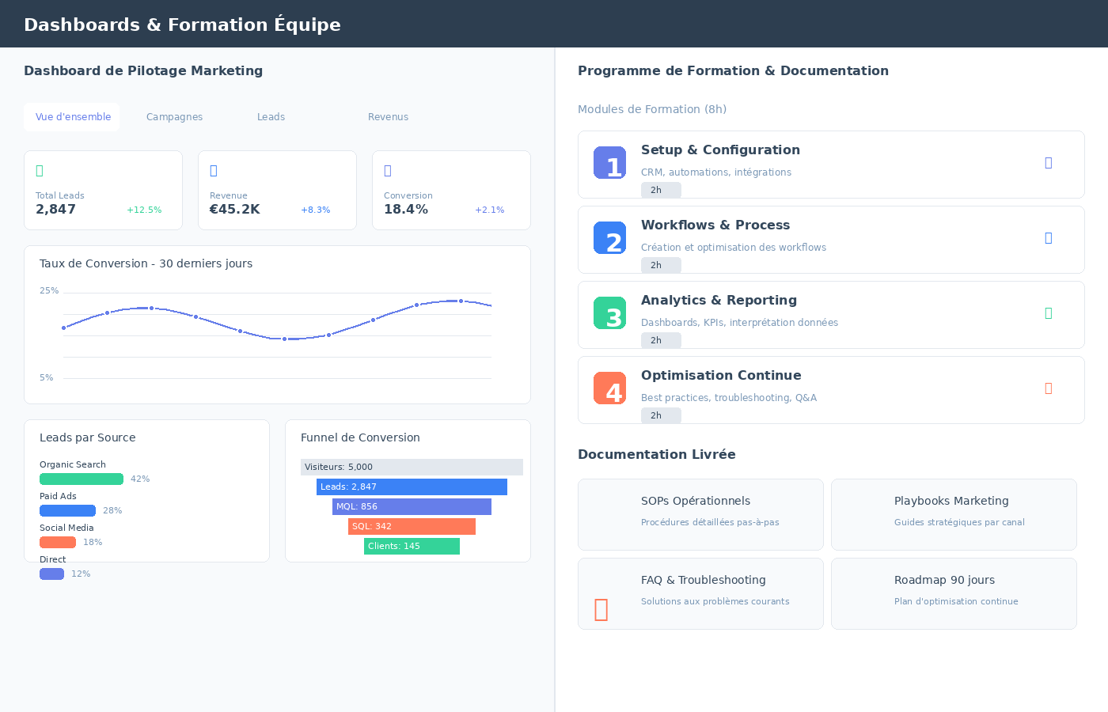
Task: Open the Roadmap 90 jours card
Action: tap(954, 593)
